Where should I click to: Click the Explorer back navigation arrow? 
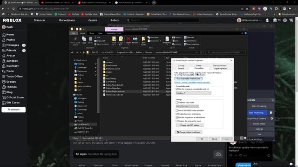click(73, 52)
